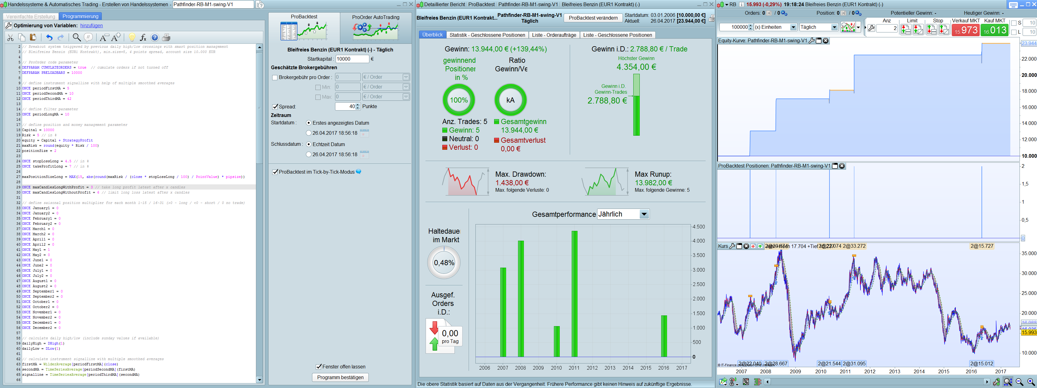Image resolution: width=1037 pixels, height=388 pixels.
Task: Enable the Brokergebühr pro Order checkbox
Action: point(275,77)
